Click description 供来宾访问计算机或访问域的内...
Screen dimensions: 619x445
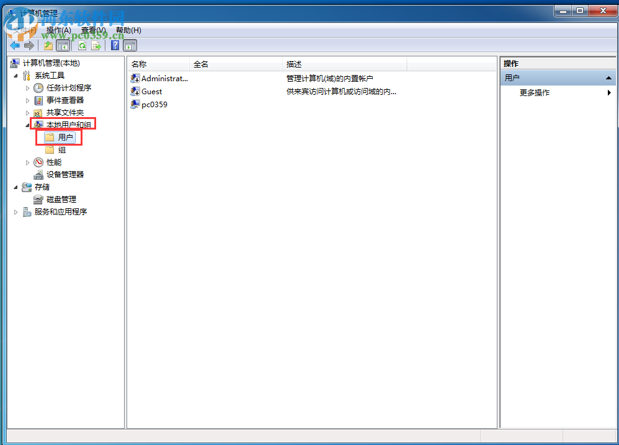click(341, 92)
